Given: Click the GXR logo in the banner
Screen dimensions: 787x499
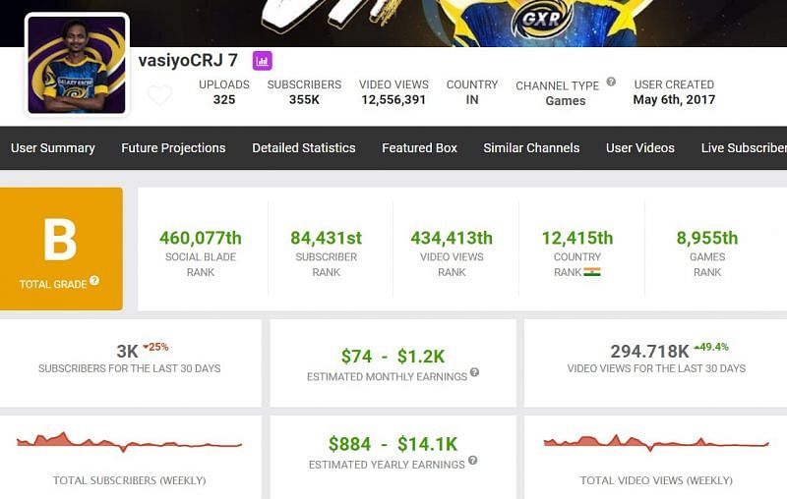Looking at the screenshot, I should pyautogui.click(x=542, y=18).
